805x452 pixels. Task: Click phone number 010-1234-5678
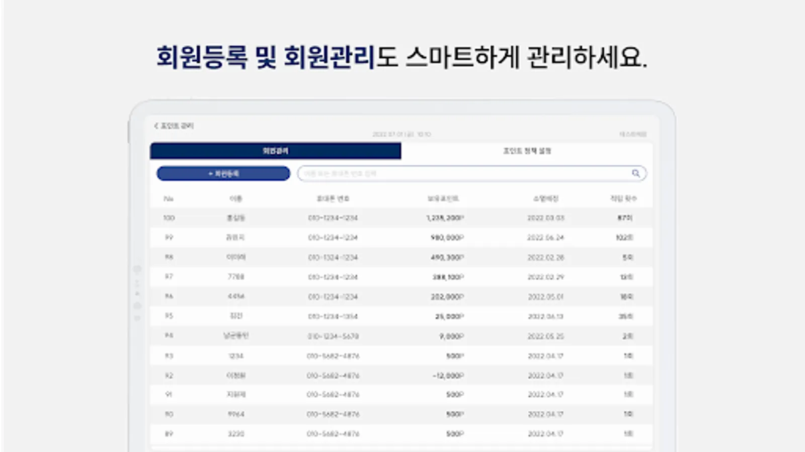[333, 336]
